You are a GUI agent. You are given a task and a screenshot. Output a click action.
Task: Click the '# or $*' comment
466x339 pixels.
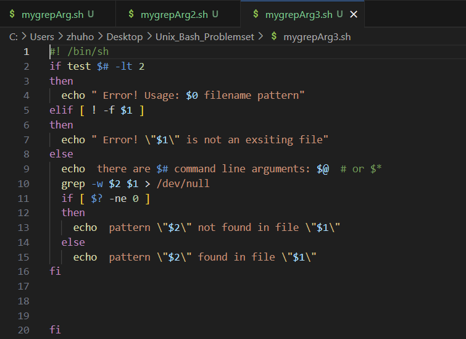(361, 169)
